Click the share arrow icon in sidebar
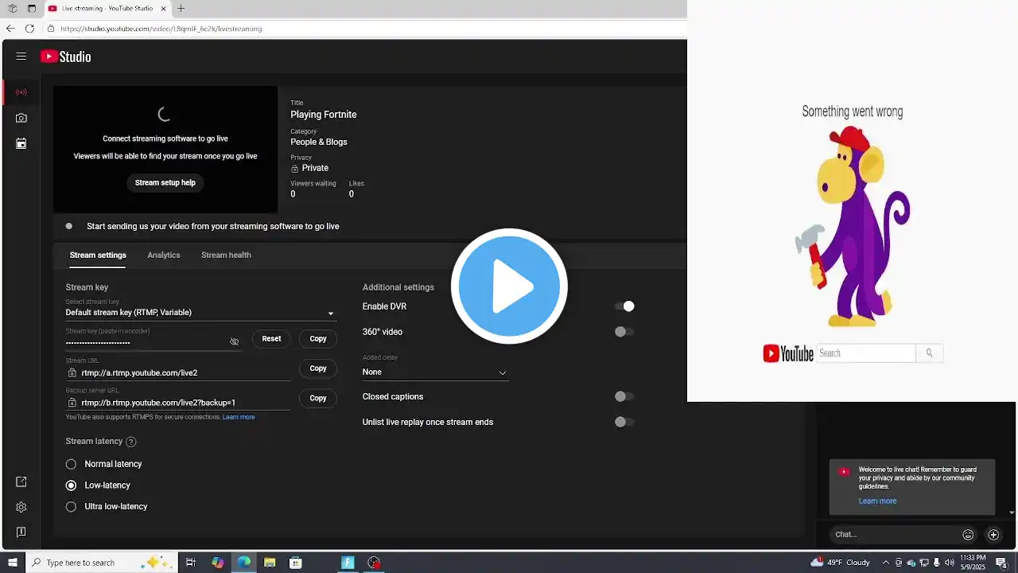The height and width of the screenshot is (573, 1018). (x=21, y=481)
